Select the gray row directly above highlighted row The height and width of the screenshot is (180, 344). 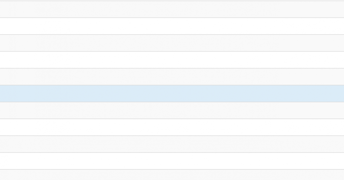(172, 77)
